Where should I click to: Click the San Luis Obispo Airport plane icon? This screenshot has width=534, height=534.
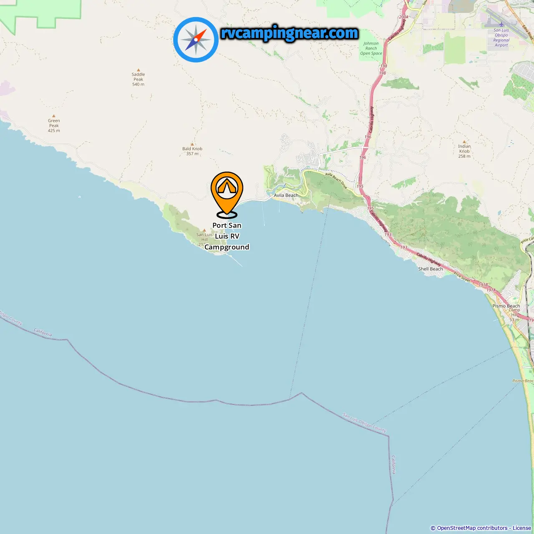501,25
